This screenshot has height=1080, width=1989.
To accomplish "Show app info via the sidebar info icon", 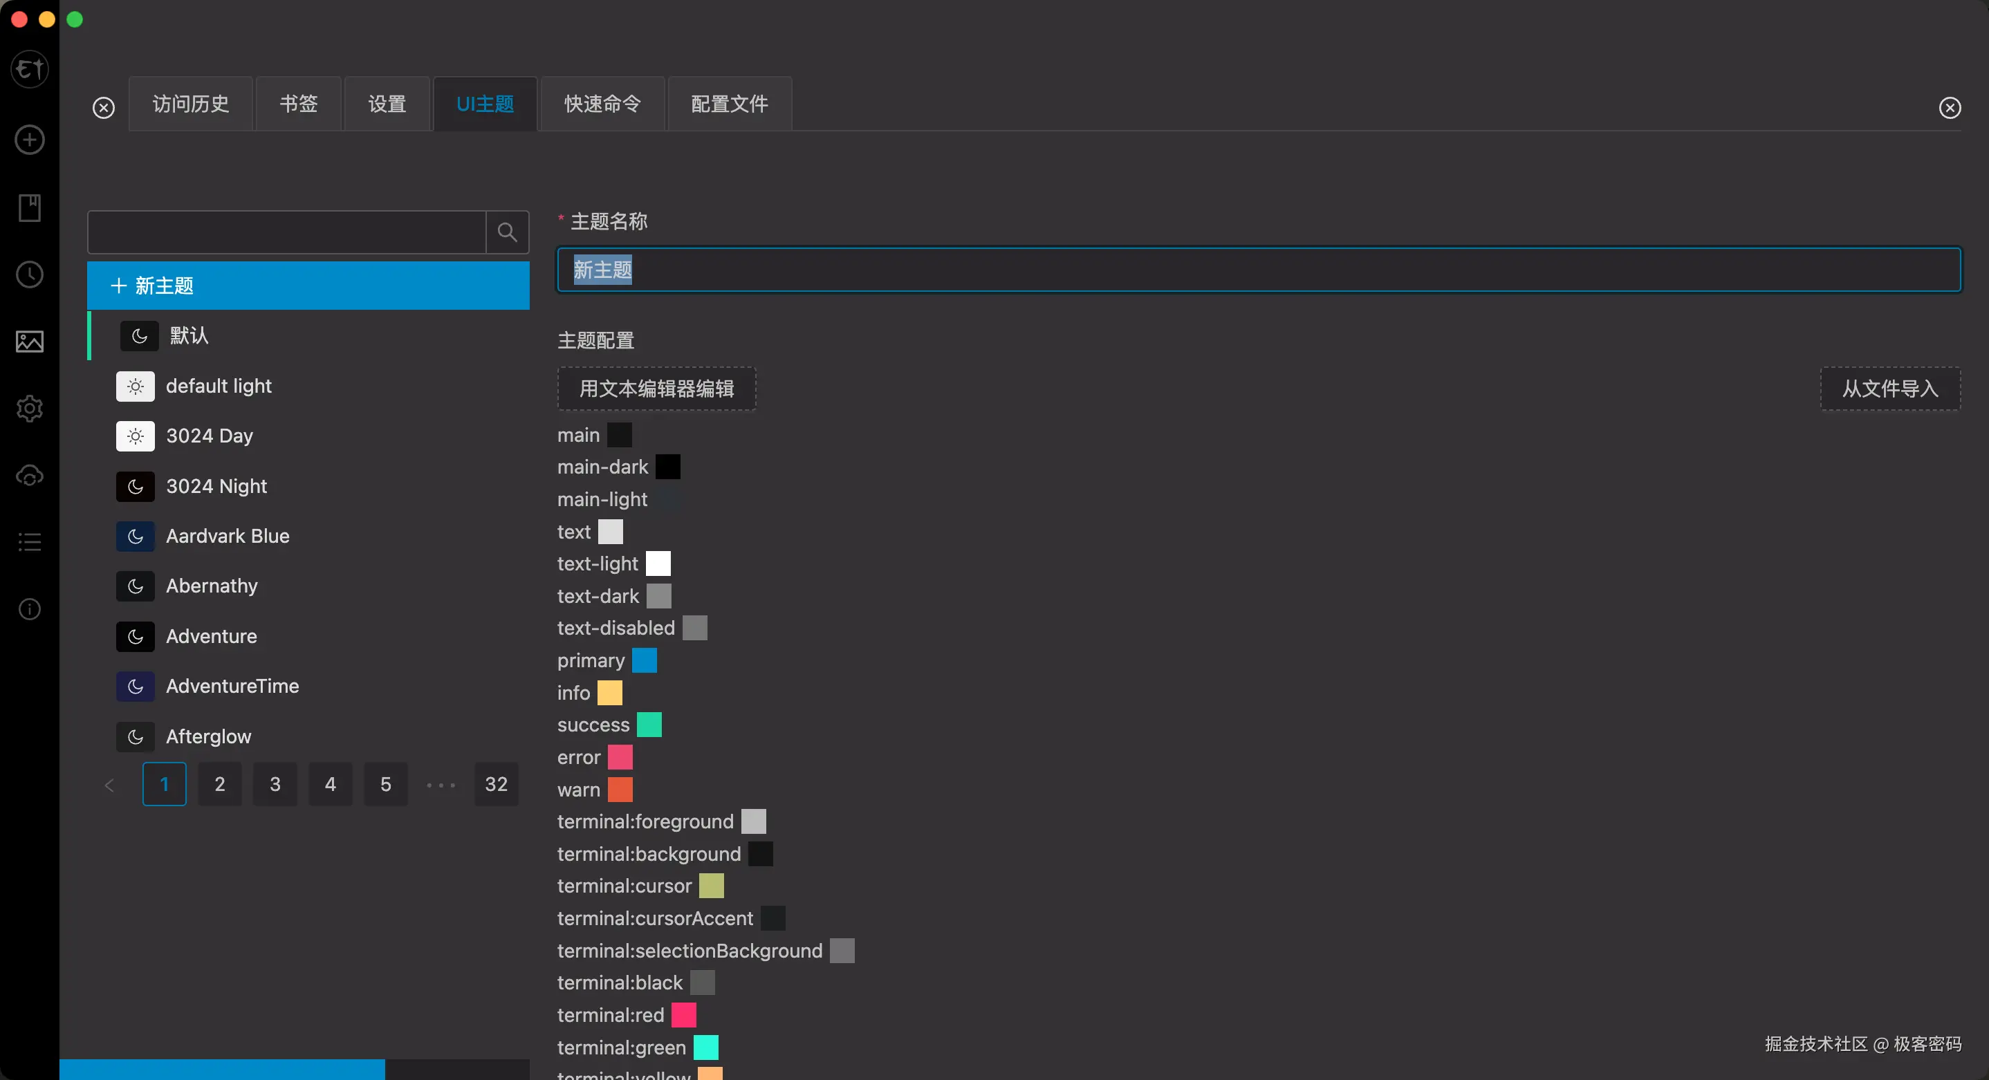I will click(x=28, y=609).
